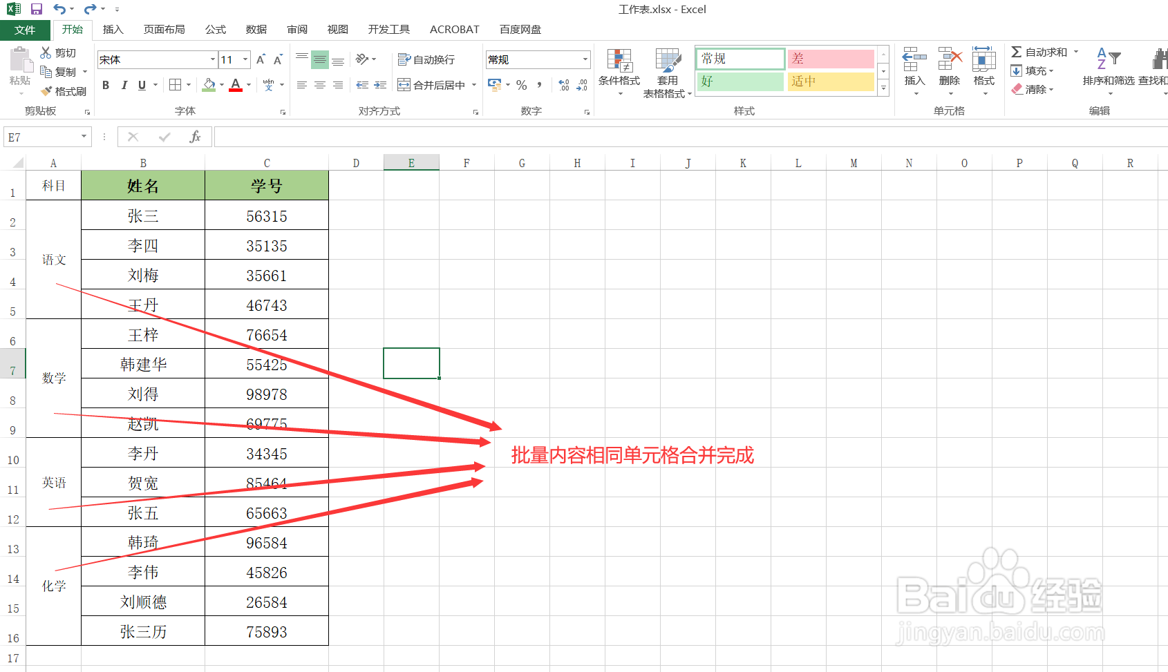The width and height of the screenshot is (1168, 672).
Task: Switch to the 数据 Data tab
Action: point(256,30)
